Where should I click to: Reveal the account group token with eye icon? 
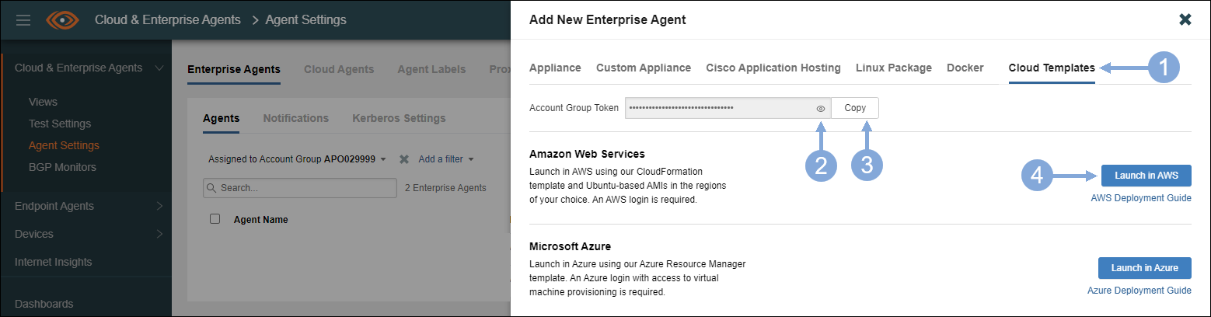click(820, 109)
